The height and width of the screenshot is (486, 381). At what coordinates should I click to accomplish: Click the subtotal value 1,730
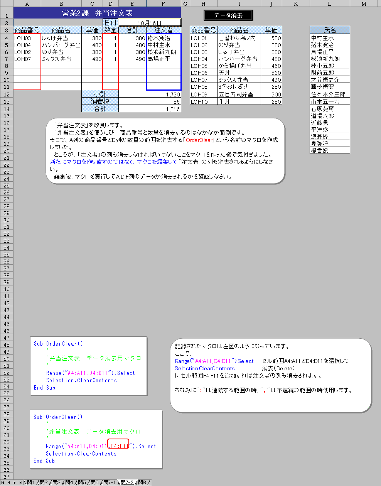click(x=150, y=94)
